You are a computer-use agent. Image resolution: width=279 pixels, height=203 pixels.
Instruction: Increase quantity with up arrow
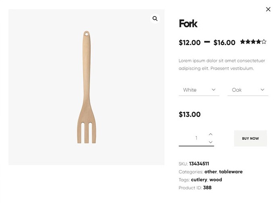coord(211,134)
